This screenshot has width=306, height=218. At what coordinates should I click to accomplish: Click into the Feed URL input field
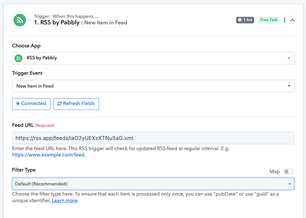click(x=153, y=138)
